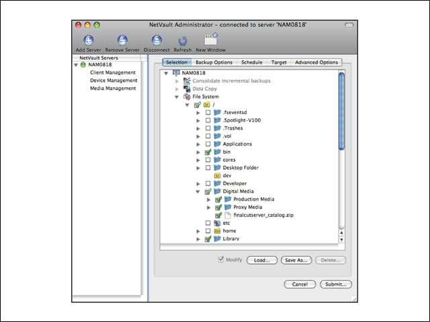This screenshot has height=322, width=430.
Task: Uncheck the Digital Media checkbox
Action: pyautogui.click(x=208, y=191)
